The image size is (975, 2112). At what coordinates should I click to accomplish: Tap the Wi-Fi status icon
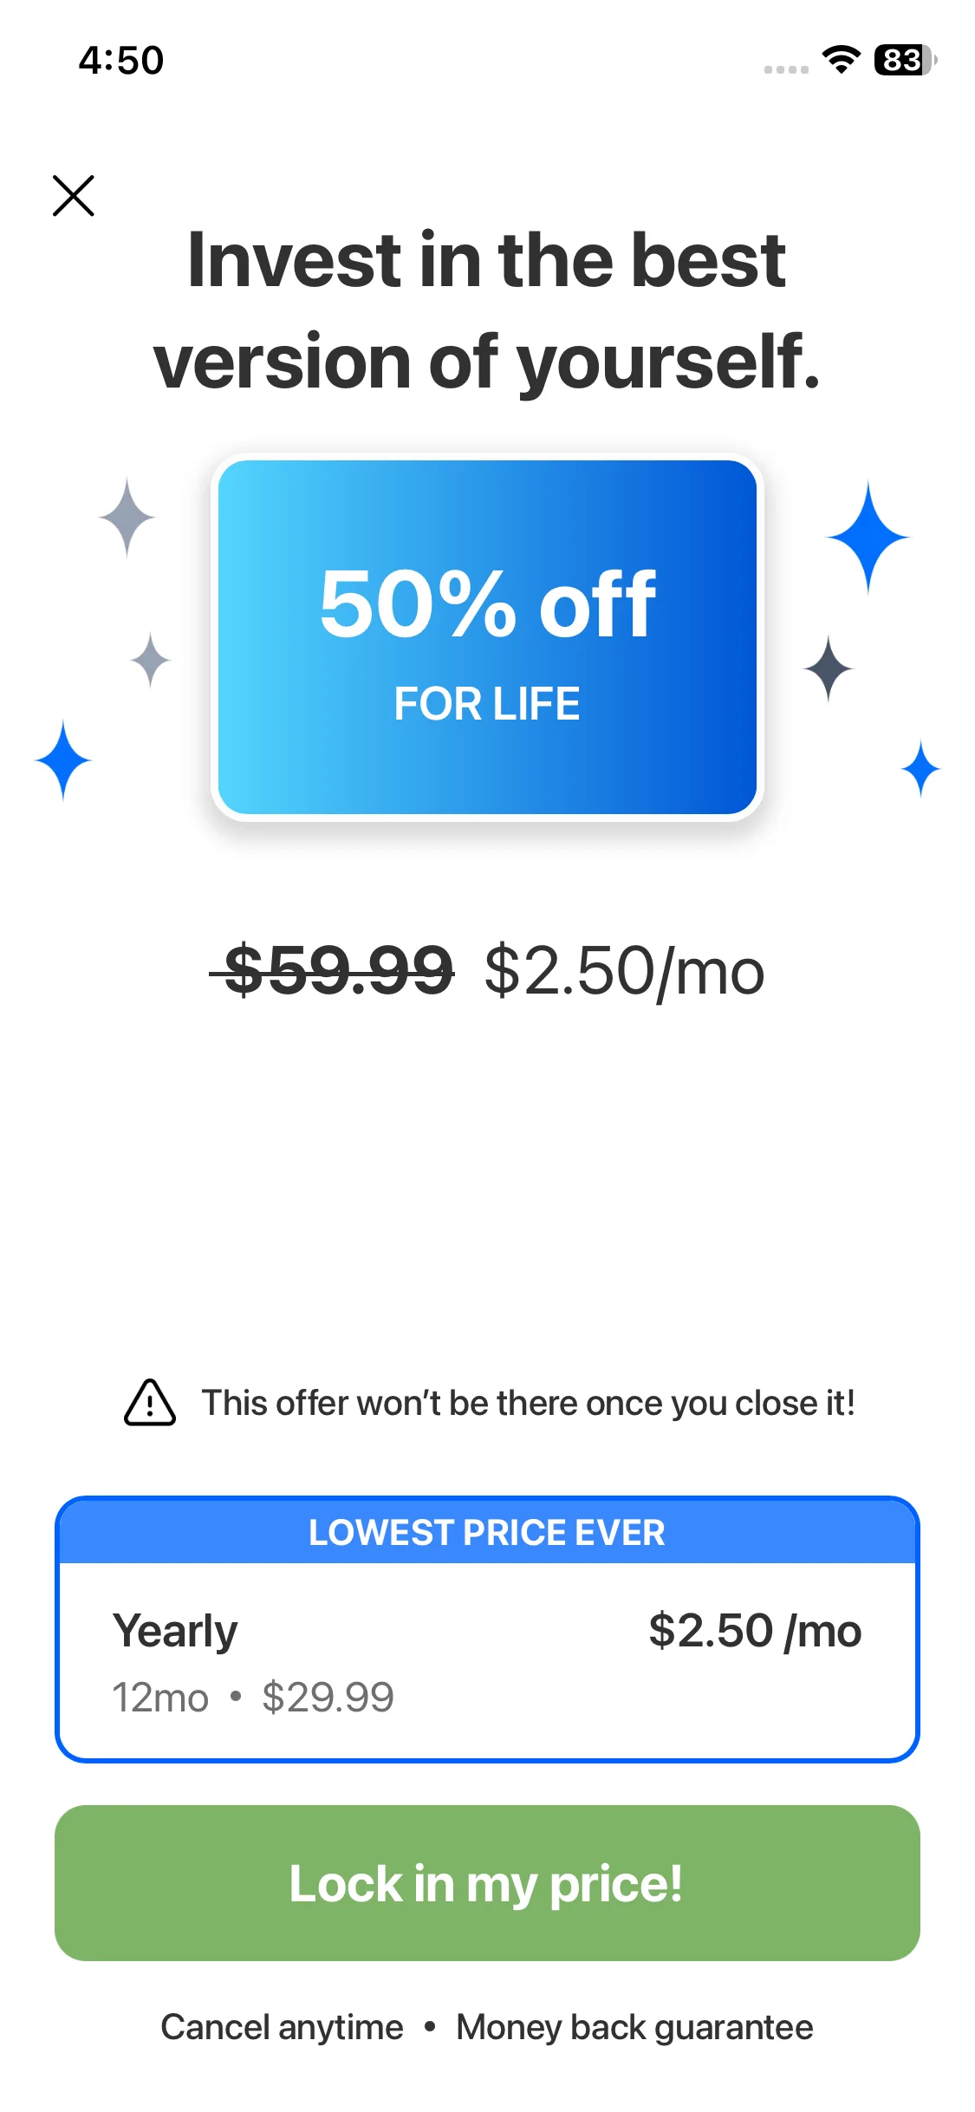(x=841, y=59)
